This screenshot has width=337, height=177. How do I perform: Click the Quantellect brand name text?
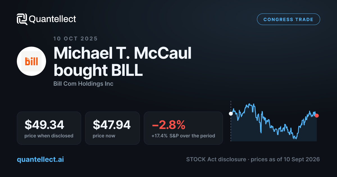[53, 19]
